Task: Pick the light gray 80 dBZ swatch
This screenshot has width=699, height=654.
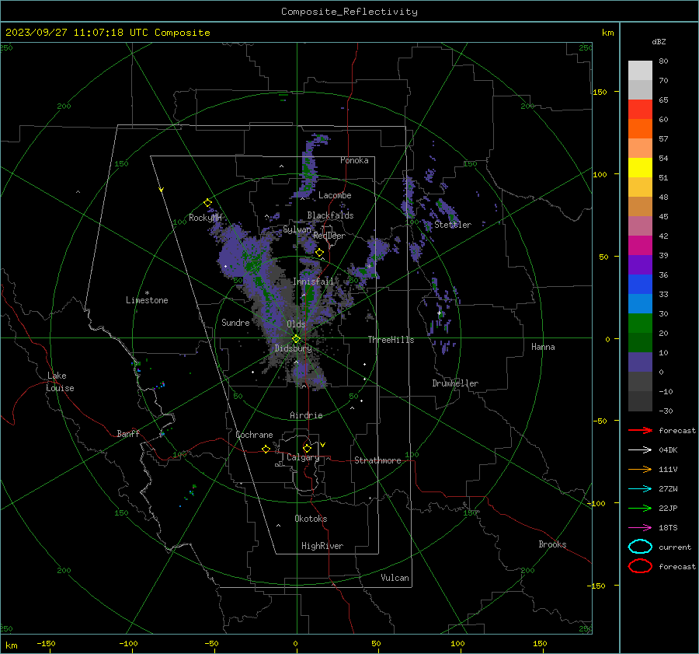Action: [640, 70]
